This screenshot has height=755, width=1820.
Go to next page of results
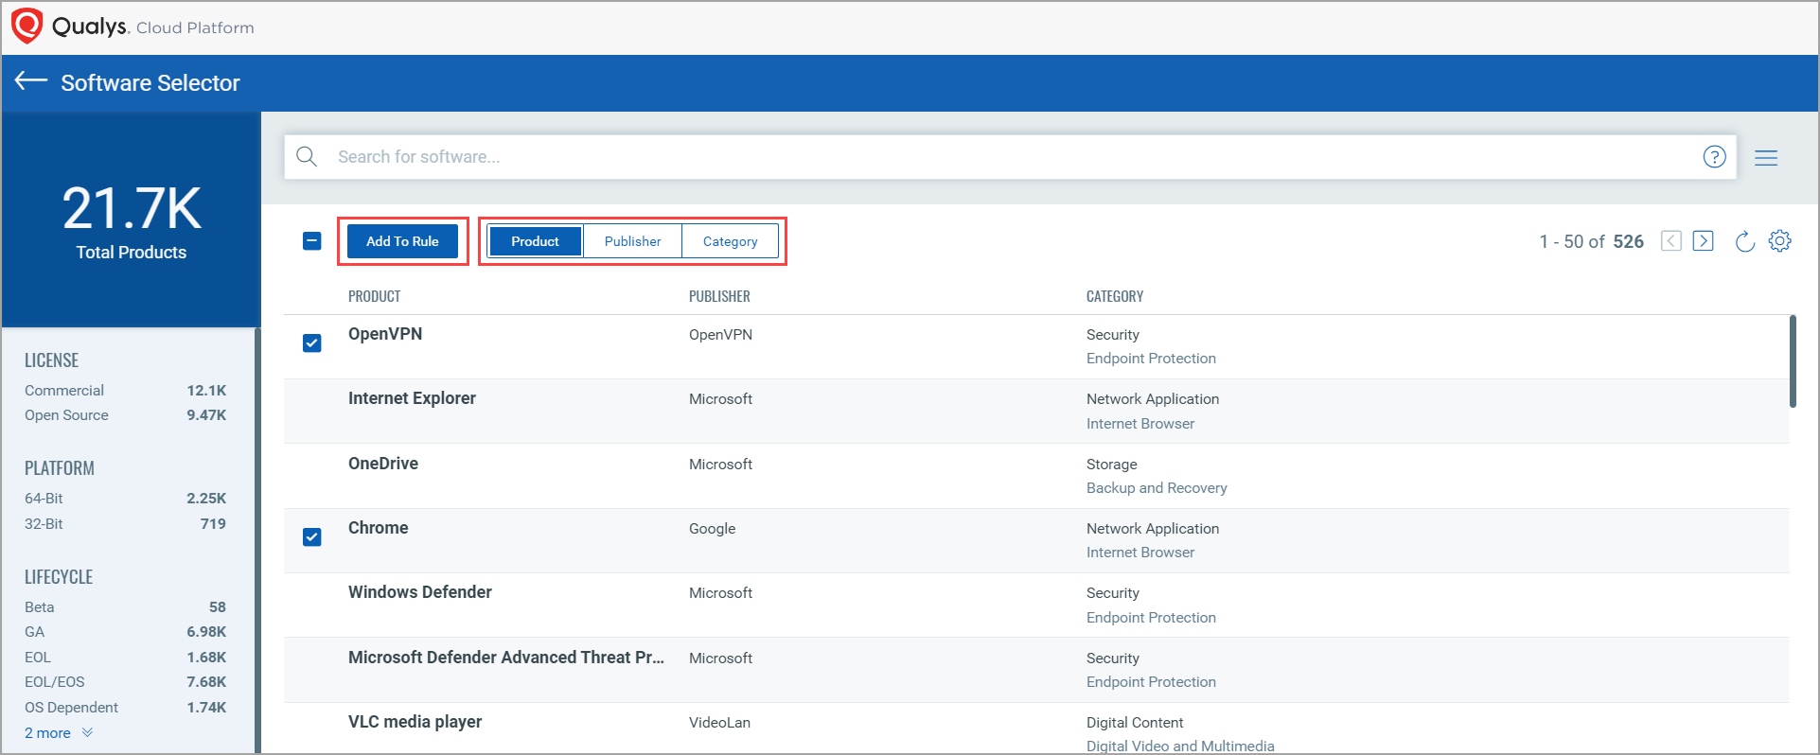(1704, 241)
